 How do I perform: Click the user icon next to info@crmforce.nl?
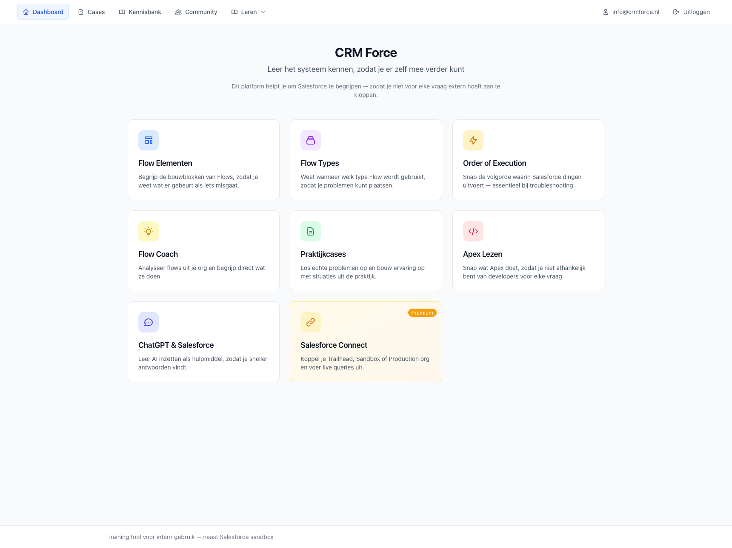605,12
